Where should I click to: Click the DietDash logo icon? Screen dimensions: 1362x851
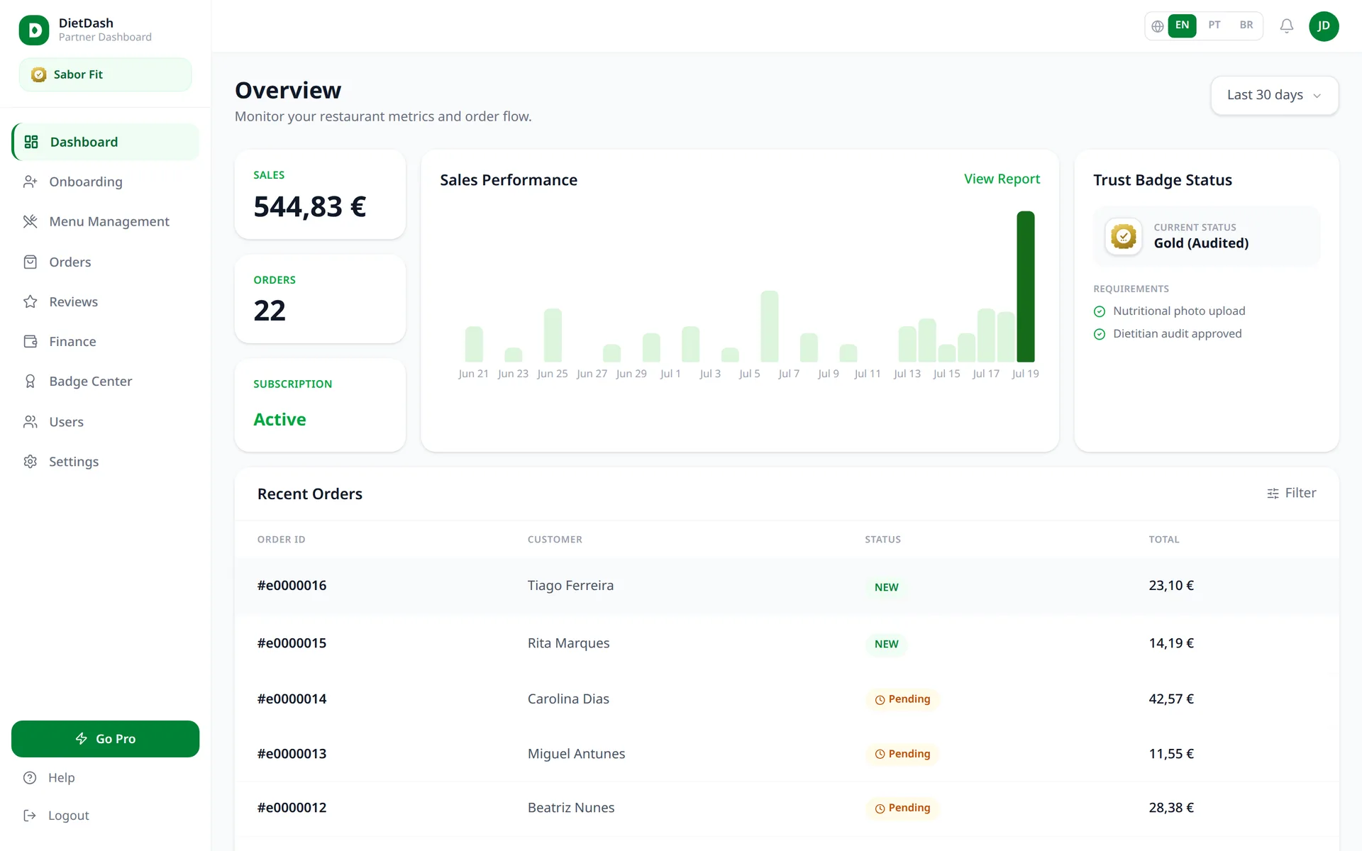point(34,30)
